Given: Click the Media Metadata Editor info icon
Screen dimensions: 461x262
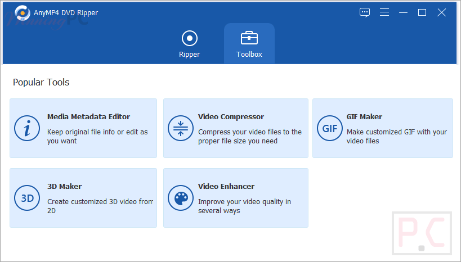Looking at the screenshot, I should 27,128.
